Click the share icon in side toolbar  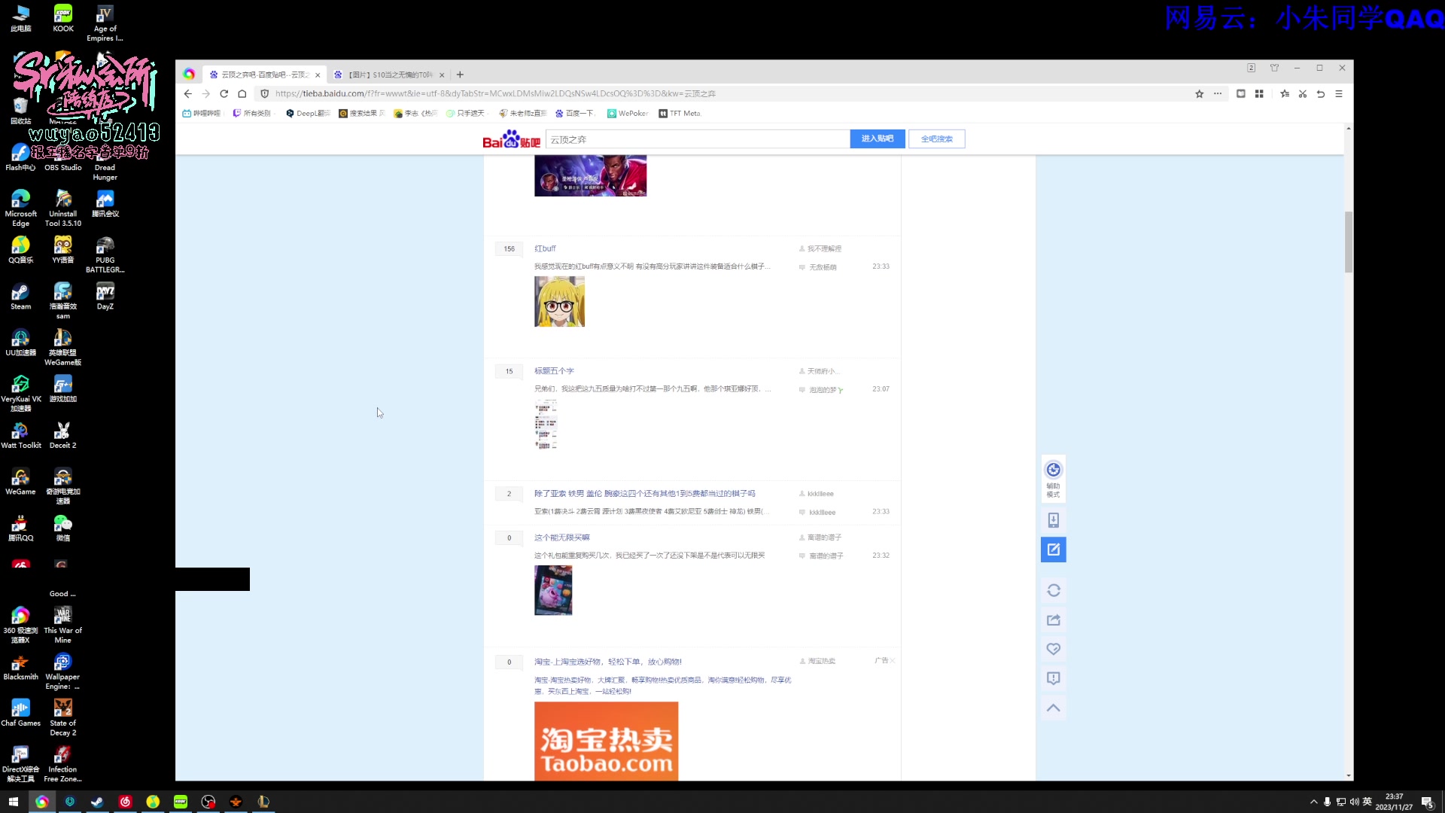point(1053,620)
